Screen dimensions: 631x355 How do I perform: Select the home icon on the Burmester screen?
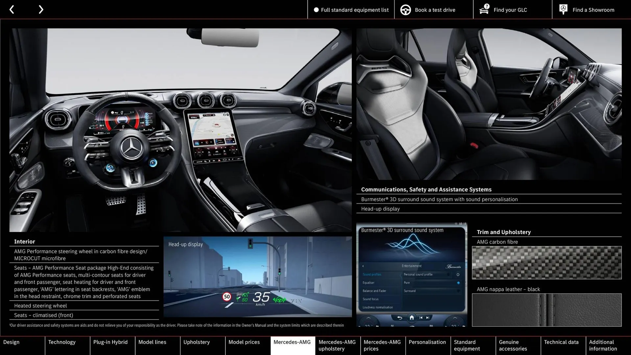[412, 317]
